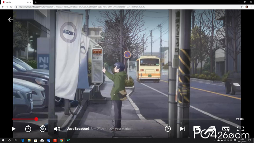Open Cortana search circle
Image resolution: width=254 pixels, height=143 pixels.
(9, 140)
